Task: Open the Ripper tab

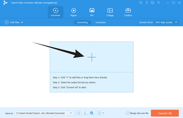Action: click(x=74, y=12)
